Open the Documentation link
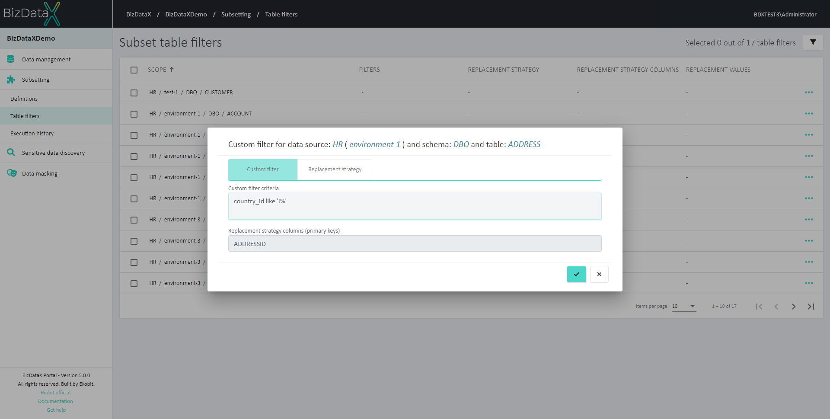The width and height of the screenshot is (830, 419). (55, 401)
